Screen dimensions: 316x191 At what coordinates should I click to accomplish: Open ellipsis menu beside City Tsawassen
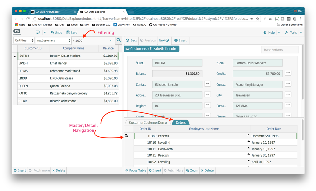click(288, 94)
